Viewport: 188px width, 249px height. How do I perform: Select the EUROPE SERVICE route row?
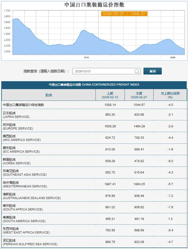pos(94,126)
